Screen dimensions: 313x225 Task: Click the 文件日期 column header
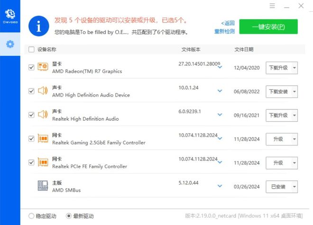[x=244, y=49]
